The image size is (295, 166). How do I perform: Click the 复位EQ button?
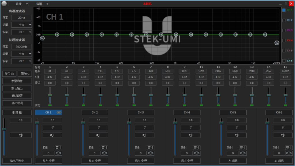[10, 73]
